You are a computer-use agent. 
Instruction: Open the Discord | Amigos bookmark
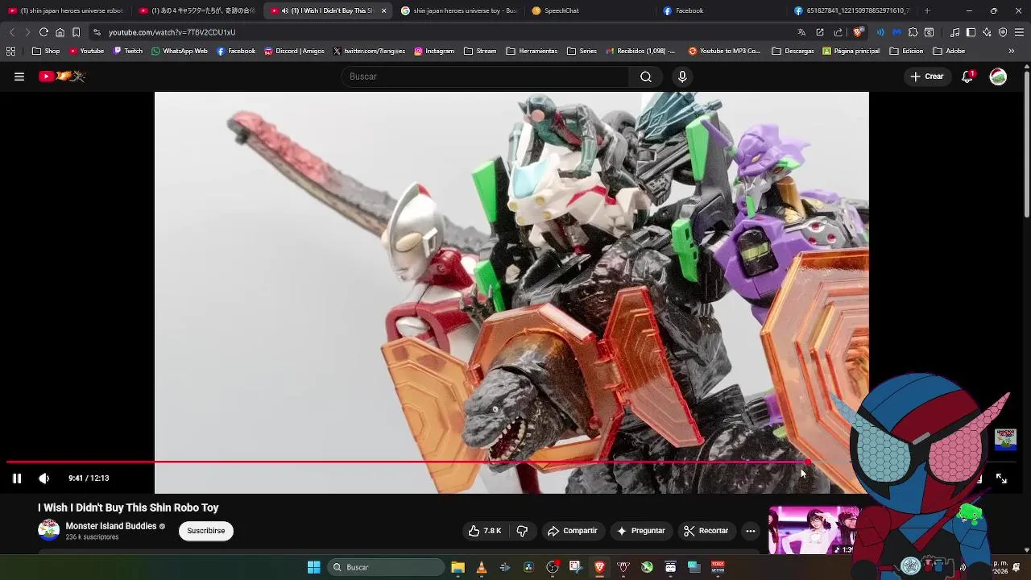294,51
